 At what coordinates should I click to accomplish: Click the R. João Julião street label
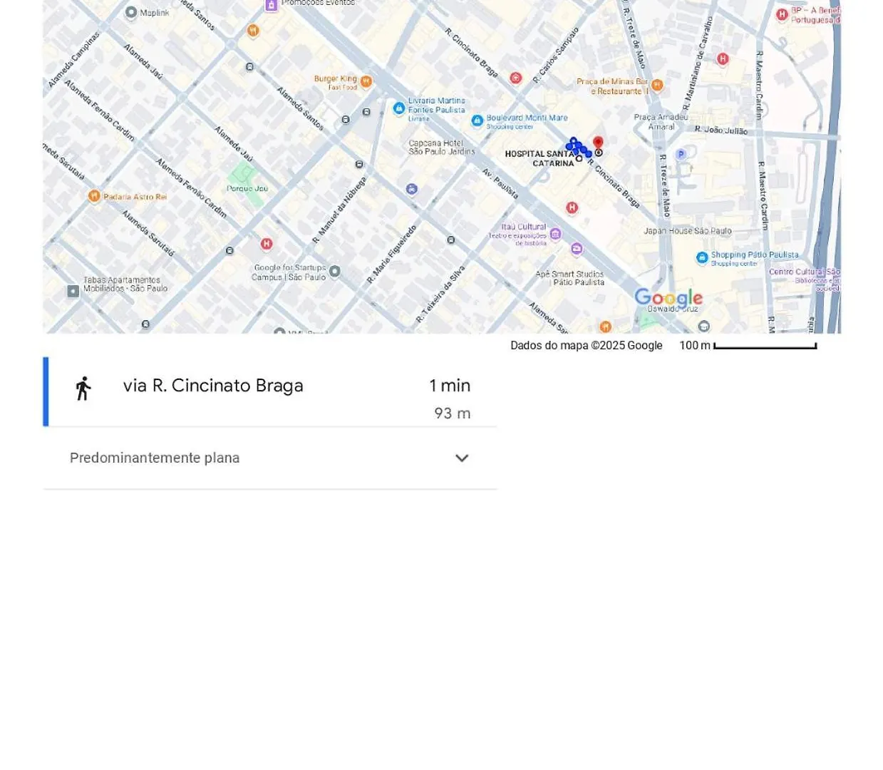click(721, 130)
